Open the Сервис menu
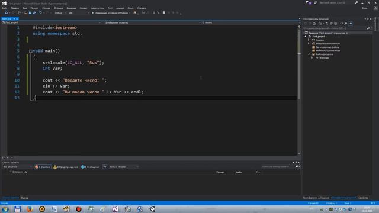379x213 pixels. pyautogui.click(x=83, y=8)
